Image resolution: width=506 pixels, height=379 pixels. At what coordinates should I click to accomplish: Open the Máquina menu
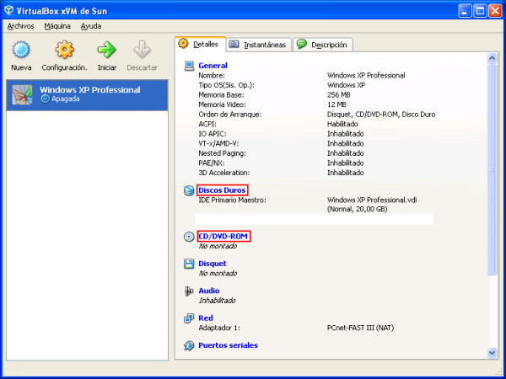pyautogui.click(x=57, y=26)
